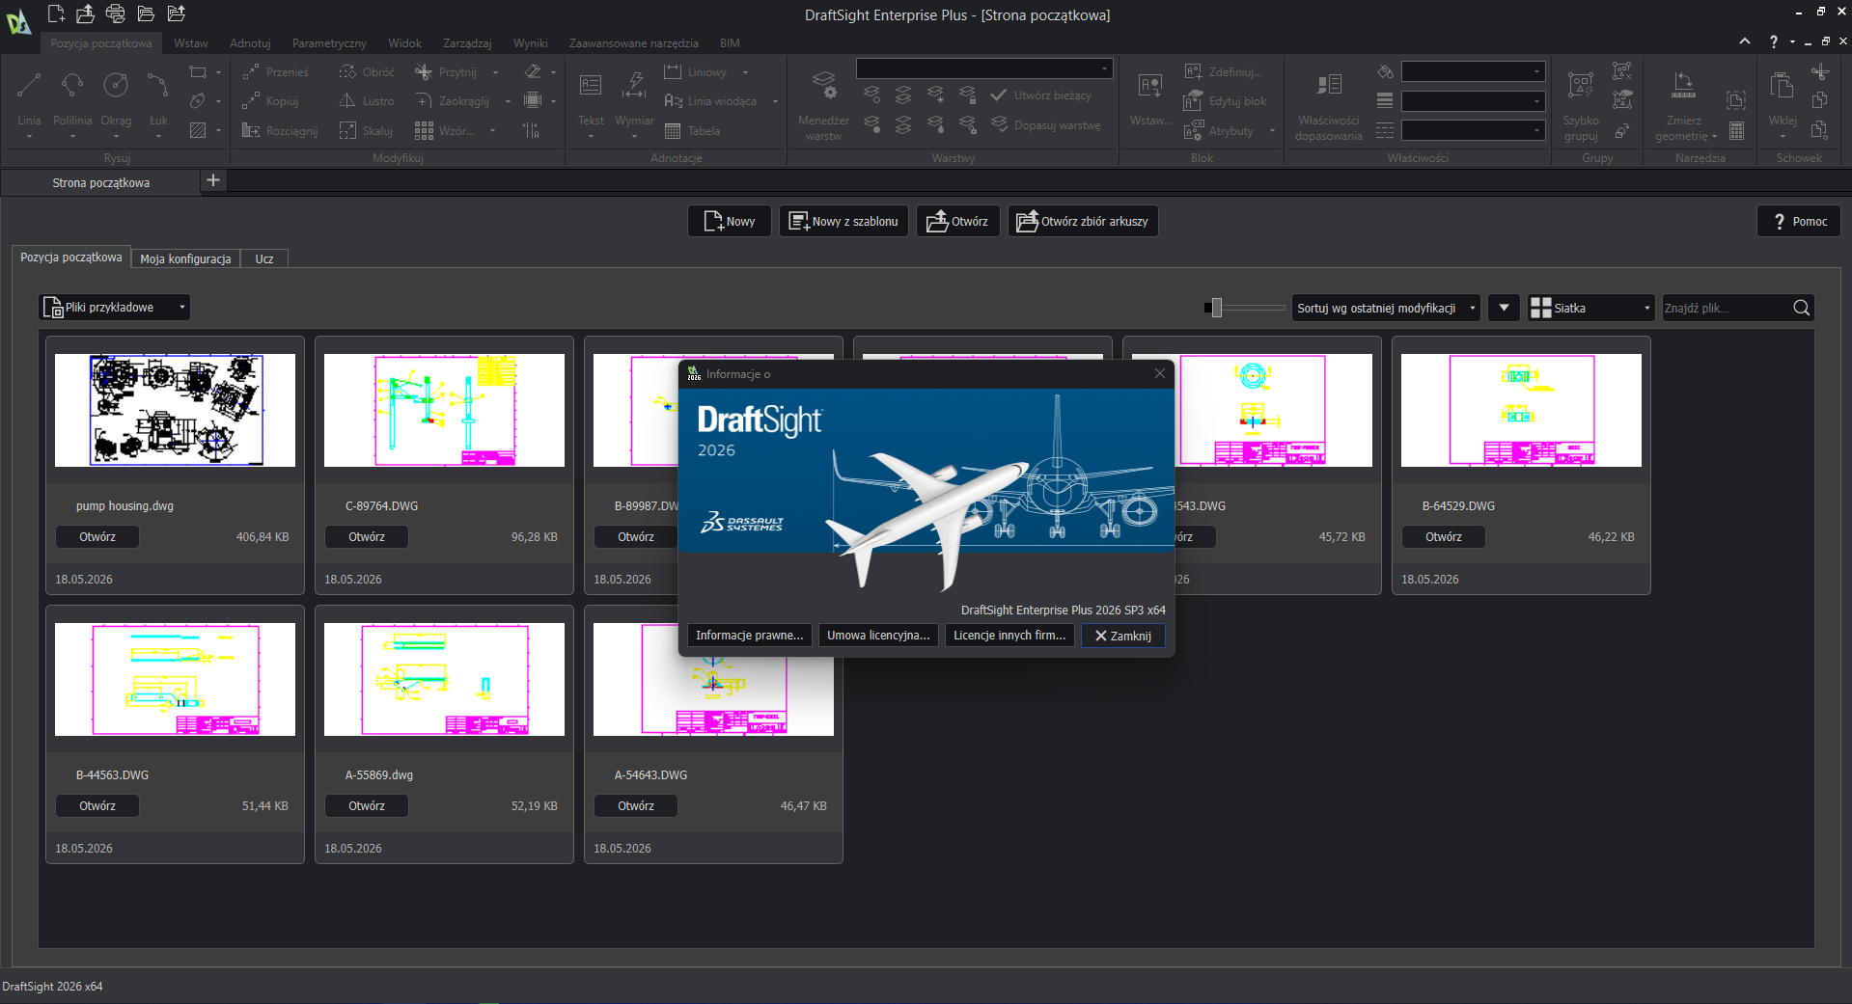Click the pump housing.dwg thumbnail
The width and height of the screenshot is (1852, 1004).
pos(175,410)
